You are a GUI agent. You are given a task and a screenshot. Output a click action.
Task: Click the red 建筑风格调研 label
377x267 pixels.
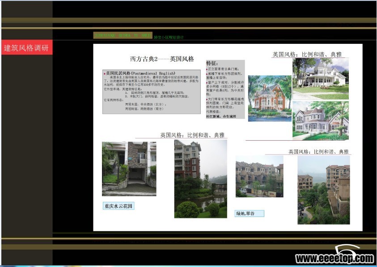coord(27,47)
